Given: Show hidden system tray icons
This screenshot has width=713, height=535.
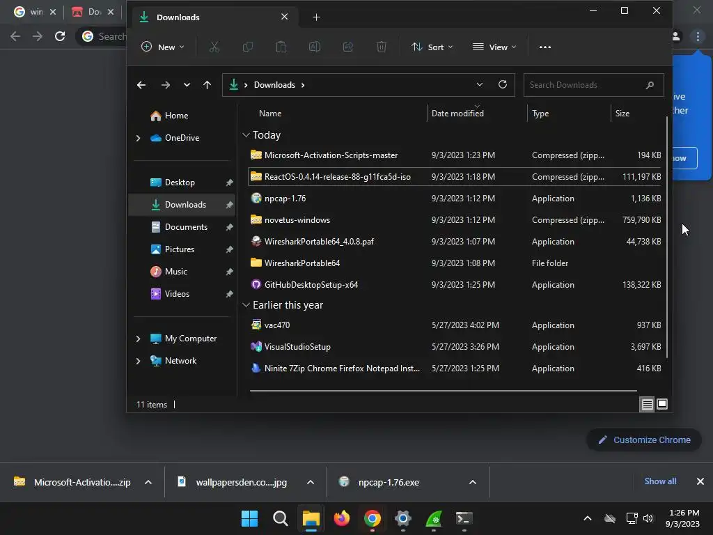Looking at the screenshot, I should pos(588,518).
